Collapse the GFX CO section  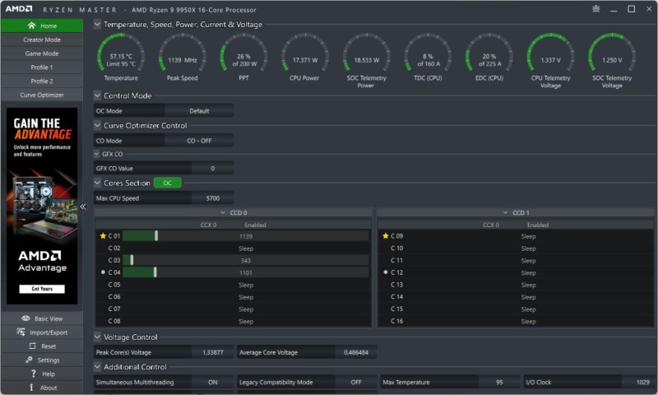pyautogui.click(x=96, y=154)
